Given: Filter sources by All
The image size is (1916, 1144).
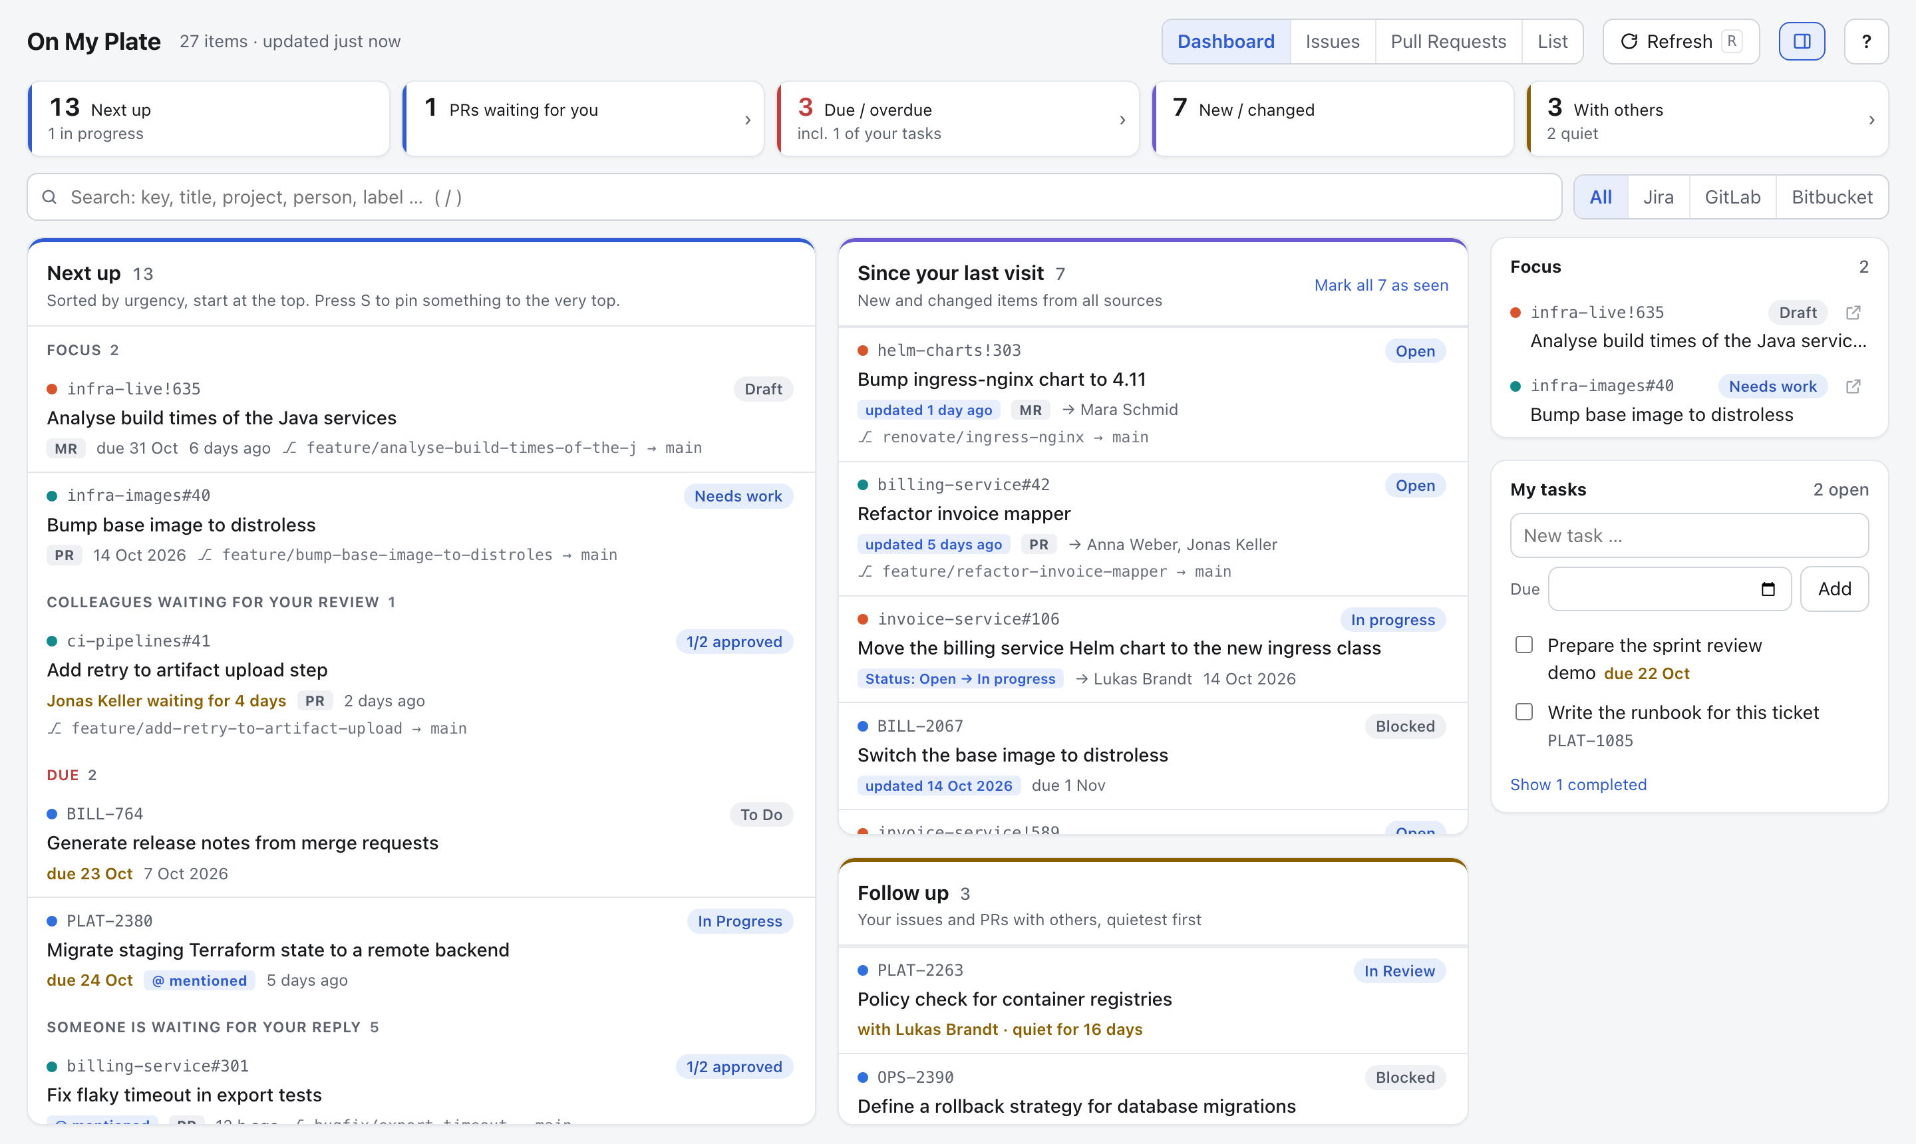Looking at the screenshot, I should point(1601,198).
